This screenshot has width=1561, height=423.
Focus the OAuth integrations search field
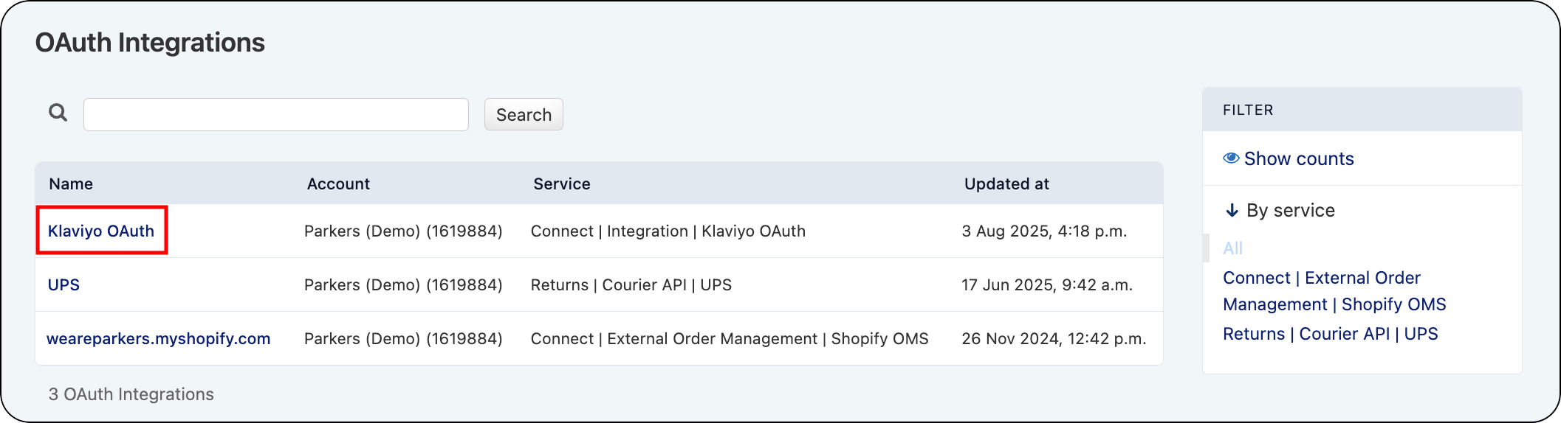click(276, 114)
